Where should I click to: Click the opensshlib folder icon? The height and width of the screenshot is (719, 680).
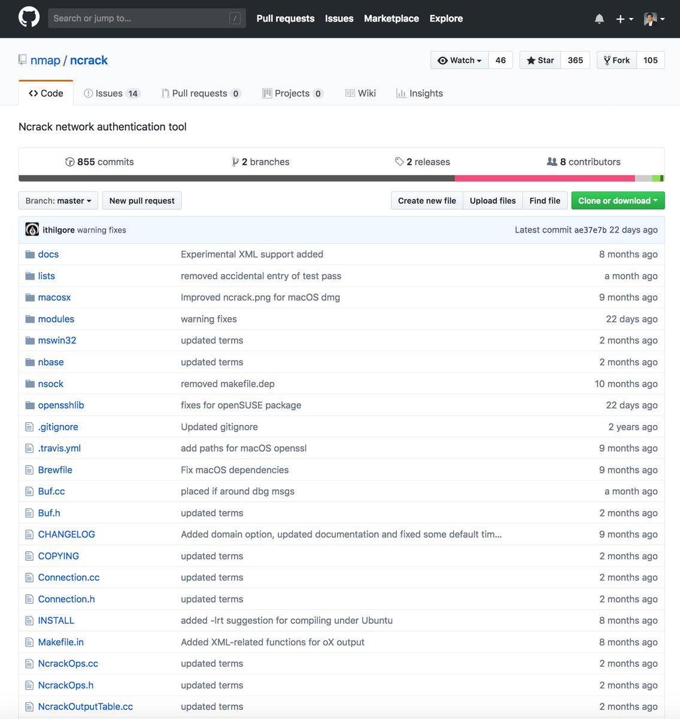30,406
